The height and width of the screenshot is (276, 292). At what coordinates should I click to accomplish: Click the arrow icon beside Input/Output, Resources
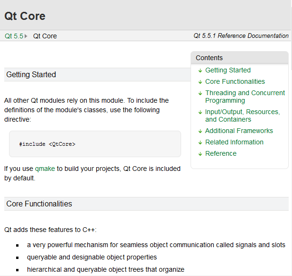coord(200,112)
